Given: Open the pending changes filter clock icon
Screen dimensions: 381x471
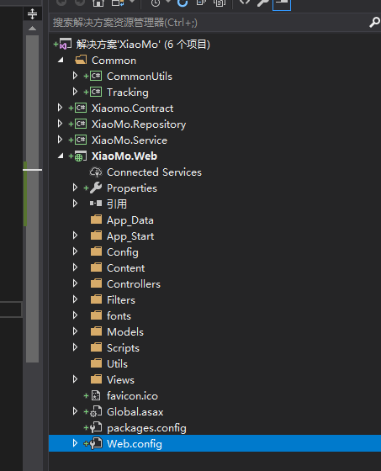Looking at the screenshot, I should click(x=156, y=3).
